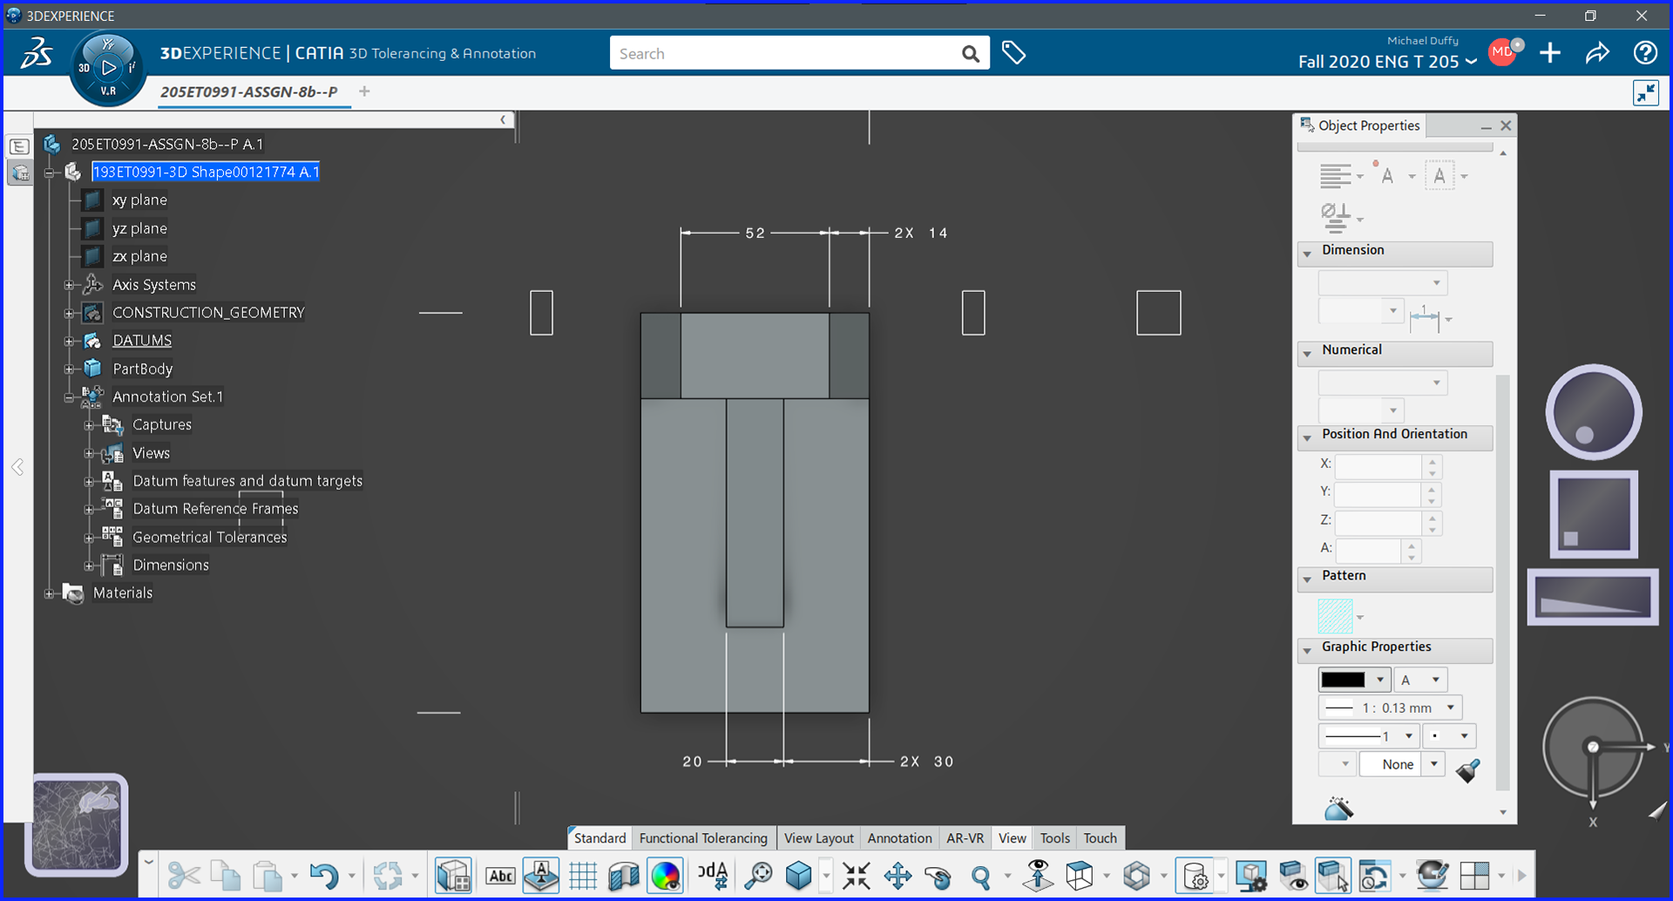Open the line thickness 0.13 mm dropdown
Image resolution: width=1673 pixels, height=901 pixels.
pyautogui.click(x=1451, y=708)
